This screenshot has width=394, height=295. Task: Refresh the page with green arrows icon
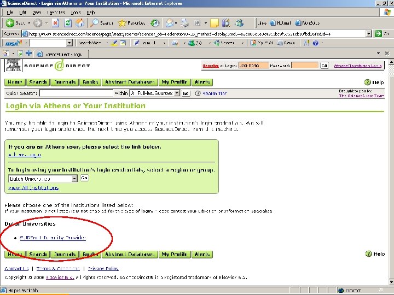[68, 23]
